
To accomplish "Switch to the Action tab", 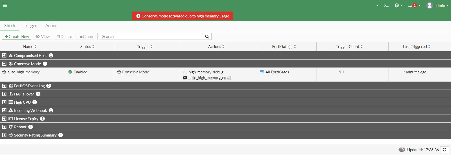I will coord(51,26).
